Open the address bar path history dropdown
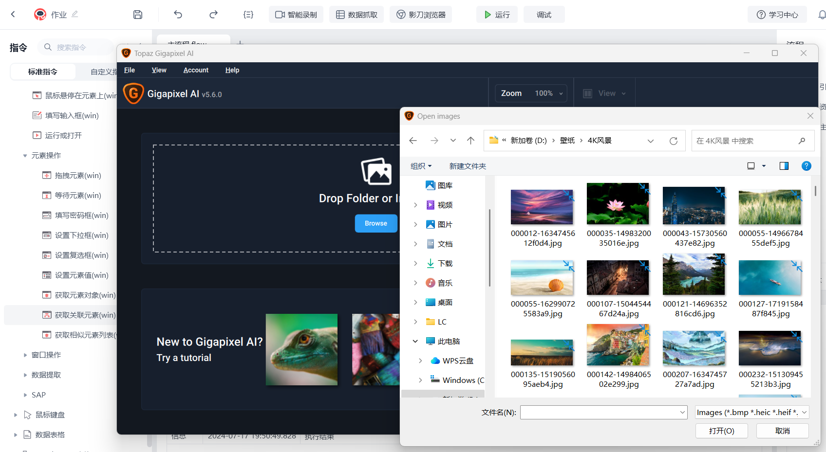The image size is (826, 452). click(651, 141)
